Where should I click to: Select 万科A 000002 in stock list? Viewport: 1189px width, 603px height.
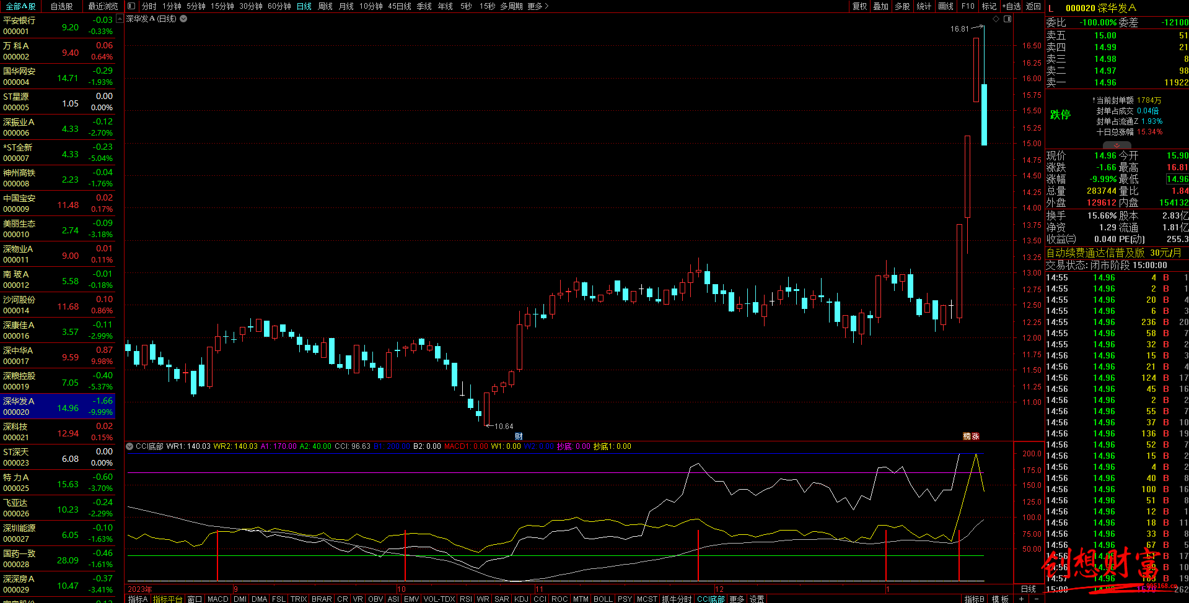[x=58, y=51]
